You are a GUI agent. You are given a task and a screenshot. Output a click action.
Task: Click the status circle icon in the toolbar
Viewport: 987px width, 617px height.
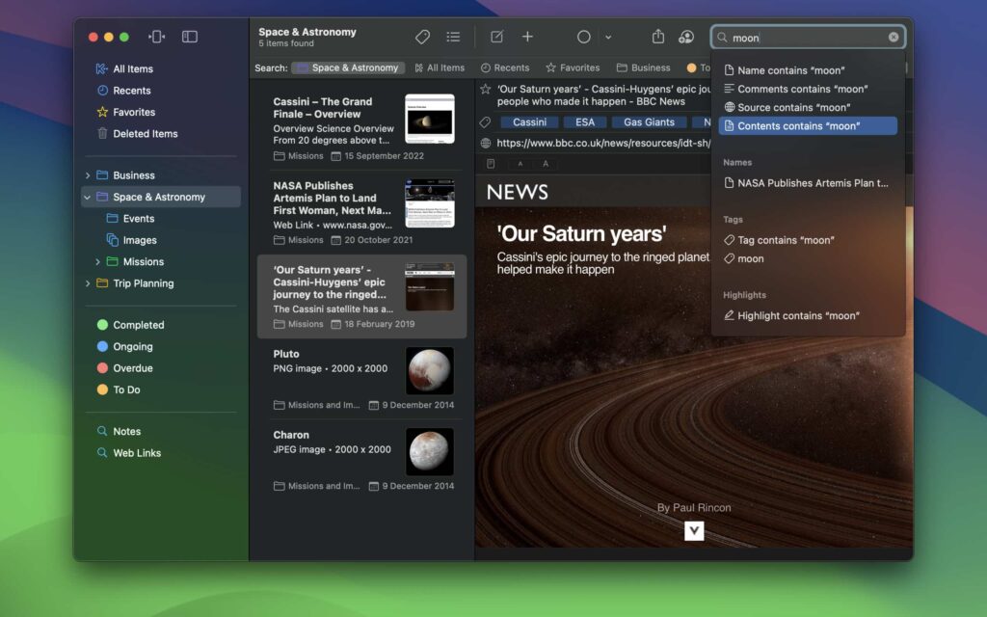[x=583, y=37]
